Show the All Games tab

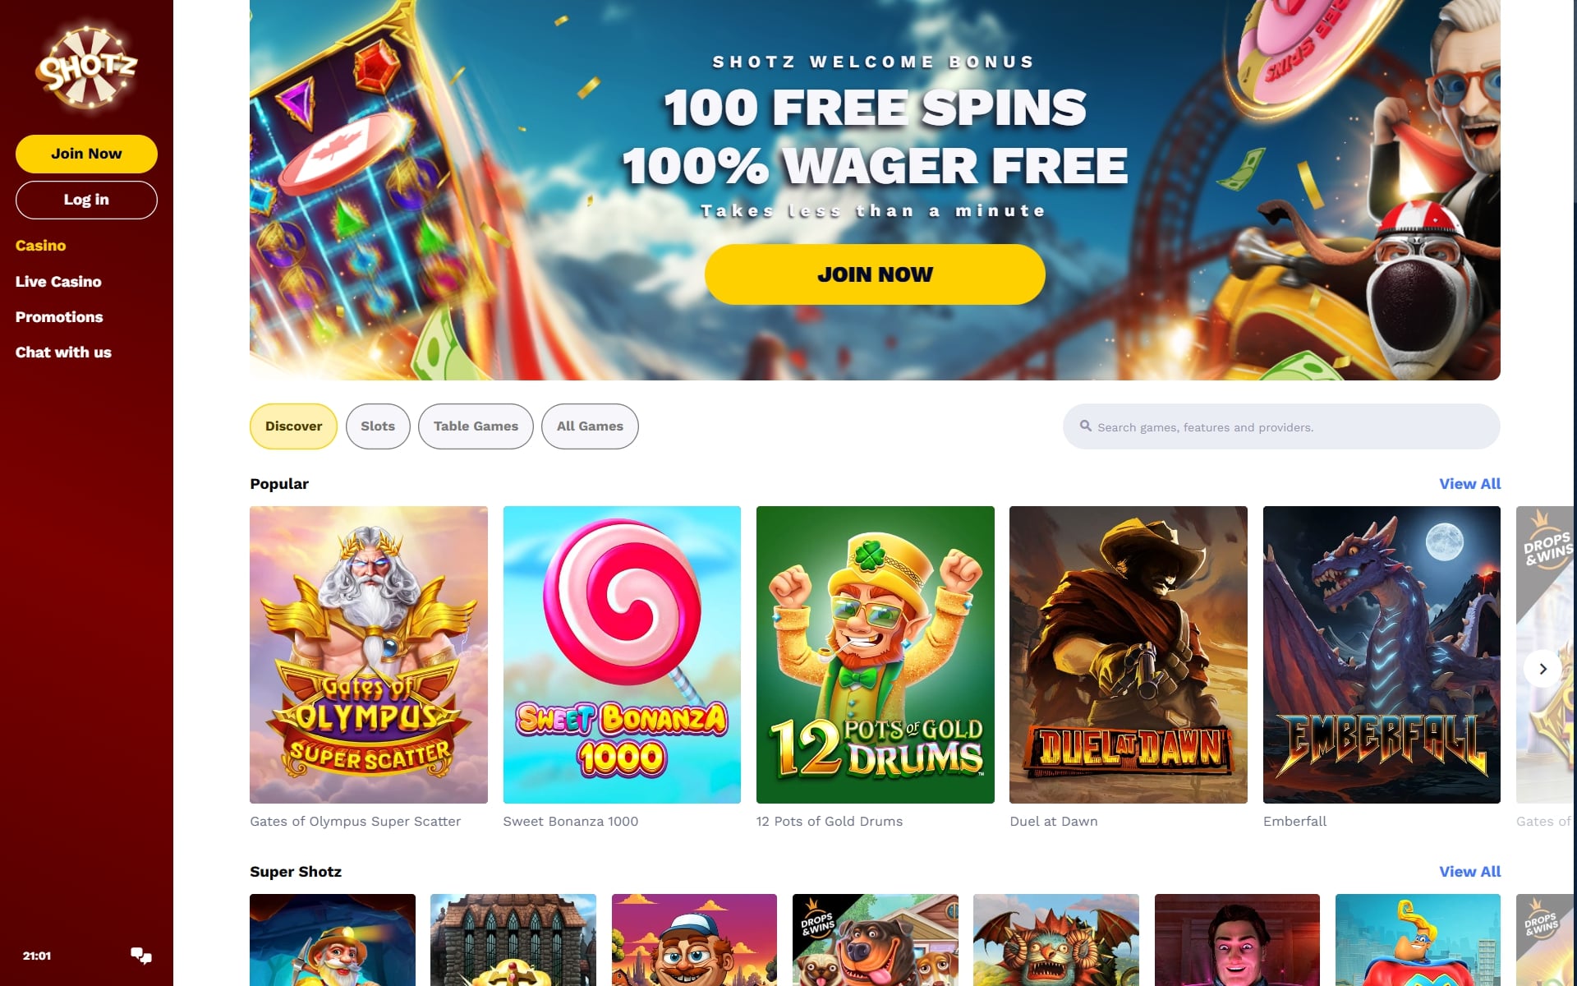click(x=590, y=426)
